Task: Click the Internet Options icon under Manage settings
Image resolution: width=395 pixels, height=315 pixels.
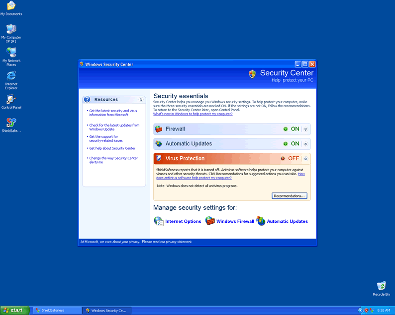Action: [x=159, y=221]
